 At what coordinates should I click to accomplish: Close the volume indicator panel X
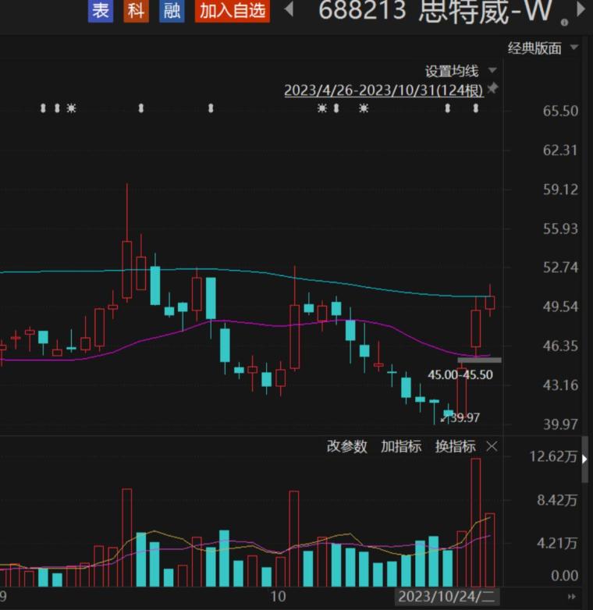[492, 447]
